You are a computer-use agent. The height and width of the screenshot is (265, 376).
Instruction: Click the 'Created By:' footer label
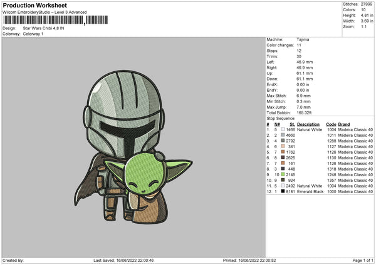pos(13,260)
